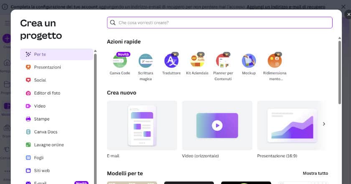Focus the Che cosa vorresti creare search field
Viewport: 351px width, 184px height.
pyautogui.click(x=220, y=23)
